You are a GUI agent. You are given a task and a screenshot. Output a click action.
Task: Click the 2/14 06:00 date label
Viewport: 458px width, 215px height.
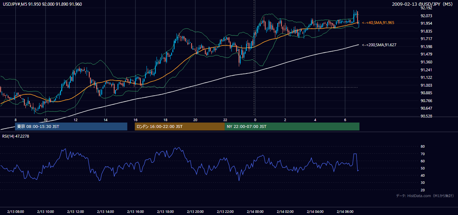pyautogui.click(x=345, y=212)
